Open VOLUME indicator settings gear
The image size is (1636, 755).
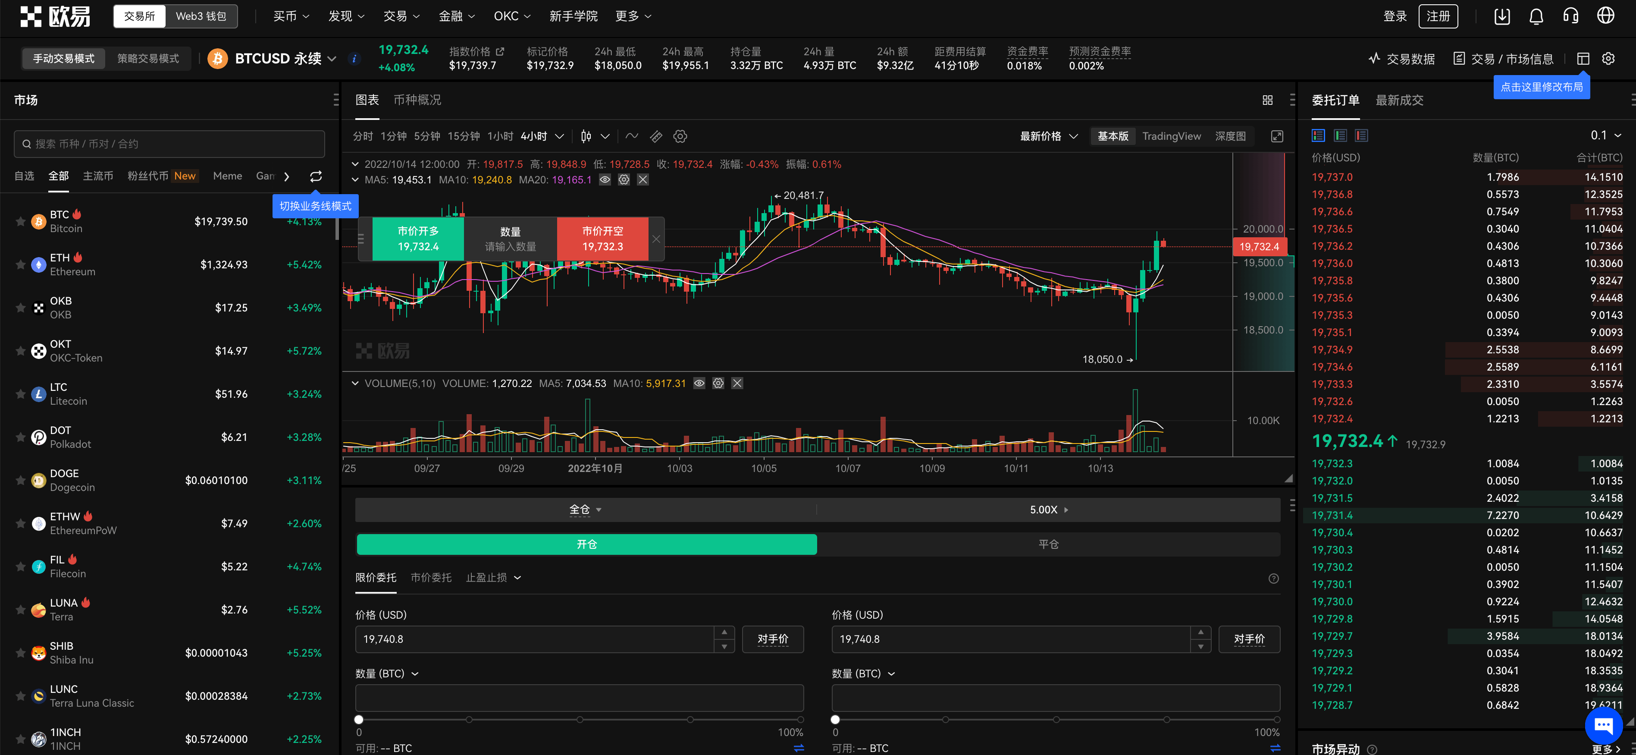coord(718,383)
